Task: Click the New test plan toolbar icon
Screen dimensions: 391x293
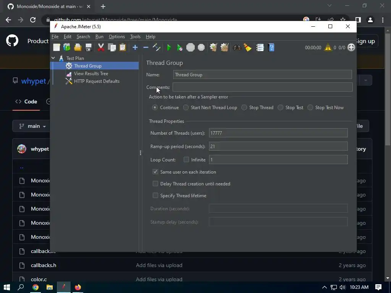Action: coord(57,47)
